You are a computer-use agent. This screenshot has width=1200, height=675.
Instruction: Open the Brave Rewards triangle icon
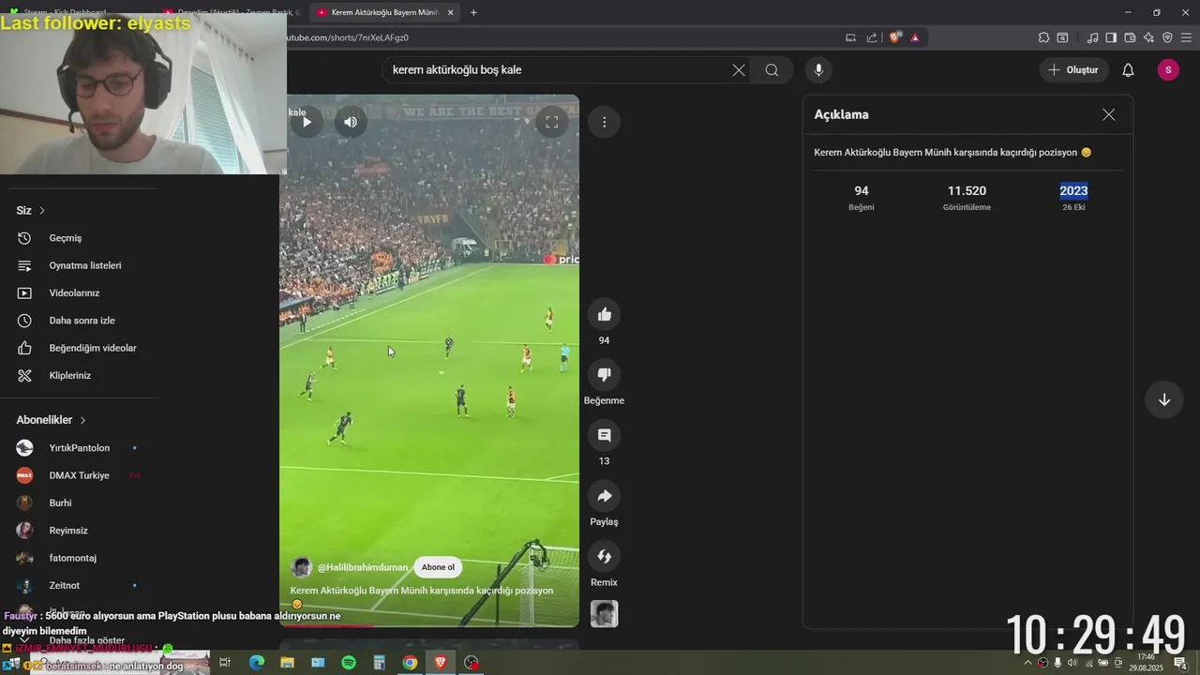[915, 37]
